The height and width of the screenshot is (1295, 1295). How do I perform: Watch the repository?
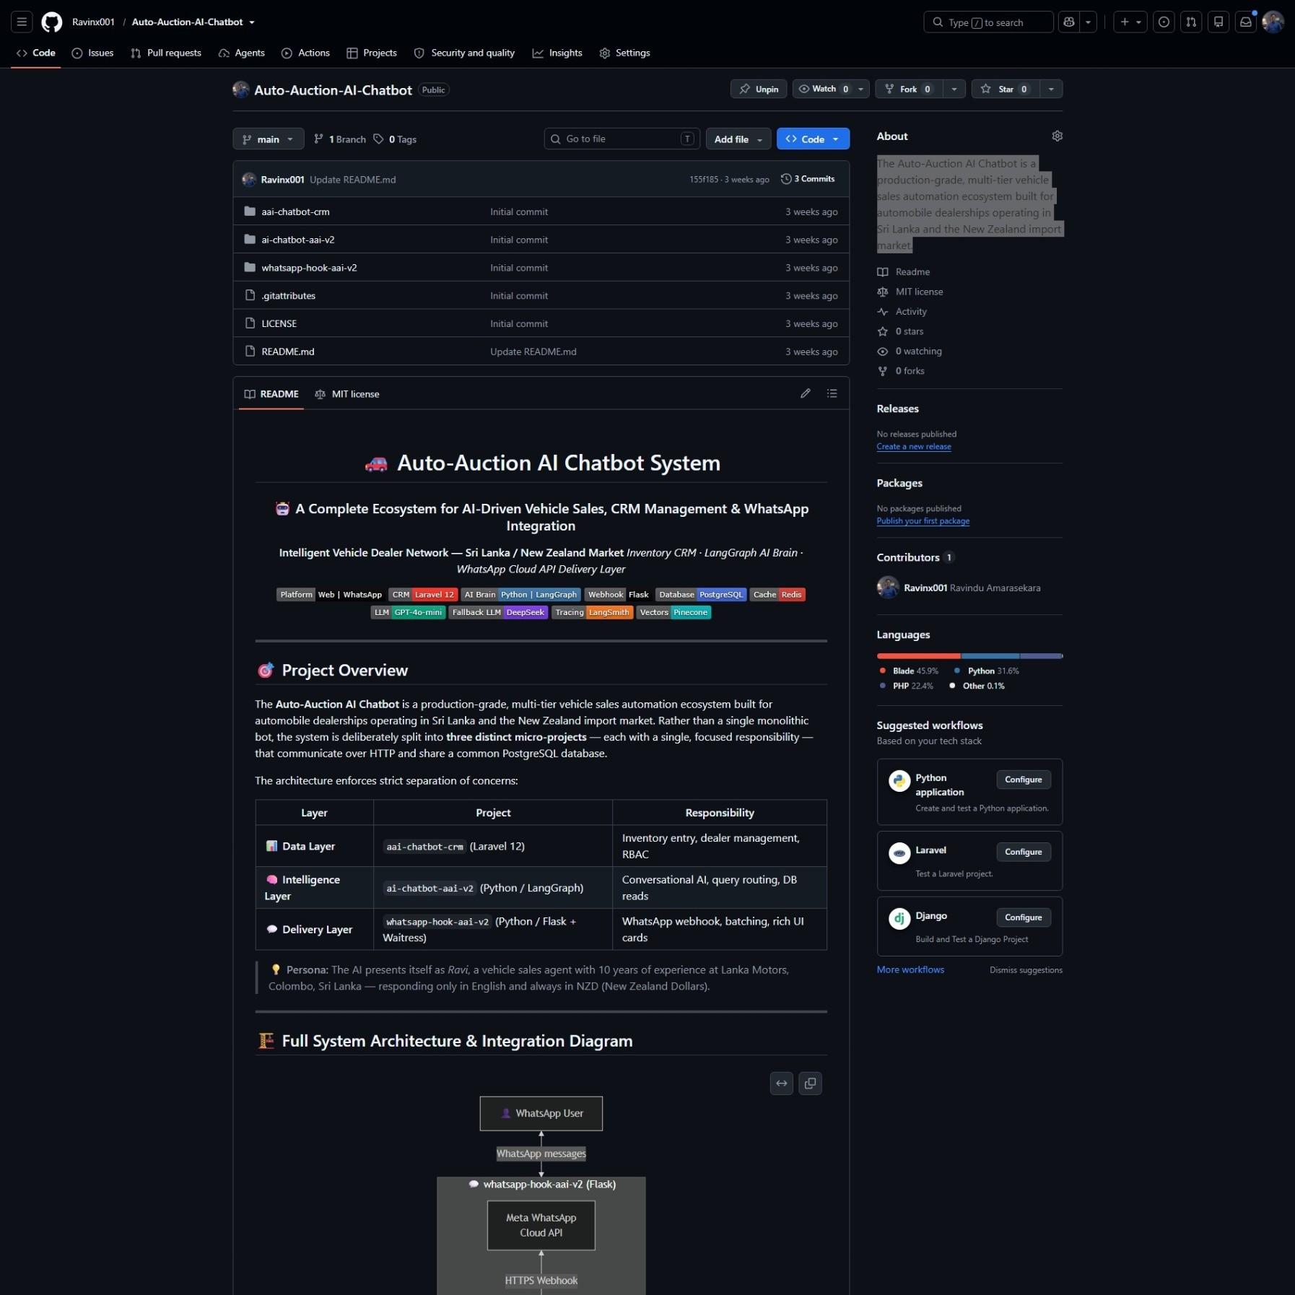[821, 89]
